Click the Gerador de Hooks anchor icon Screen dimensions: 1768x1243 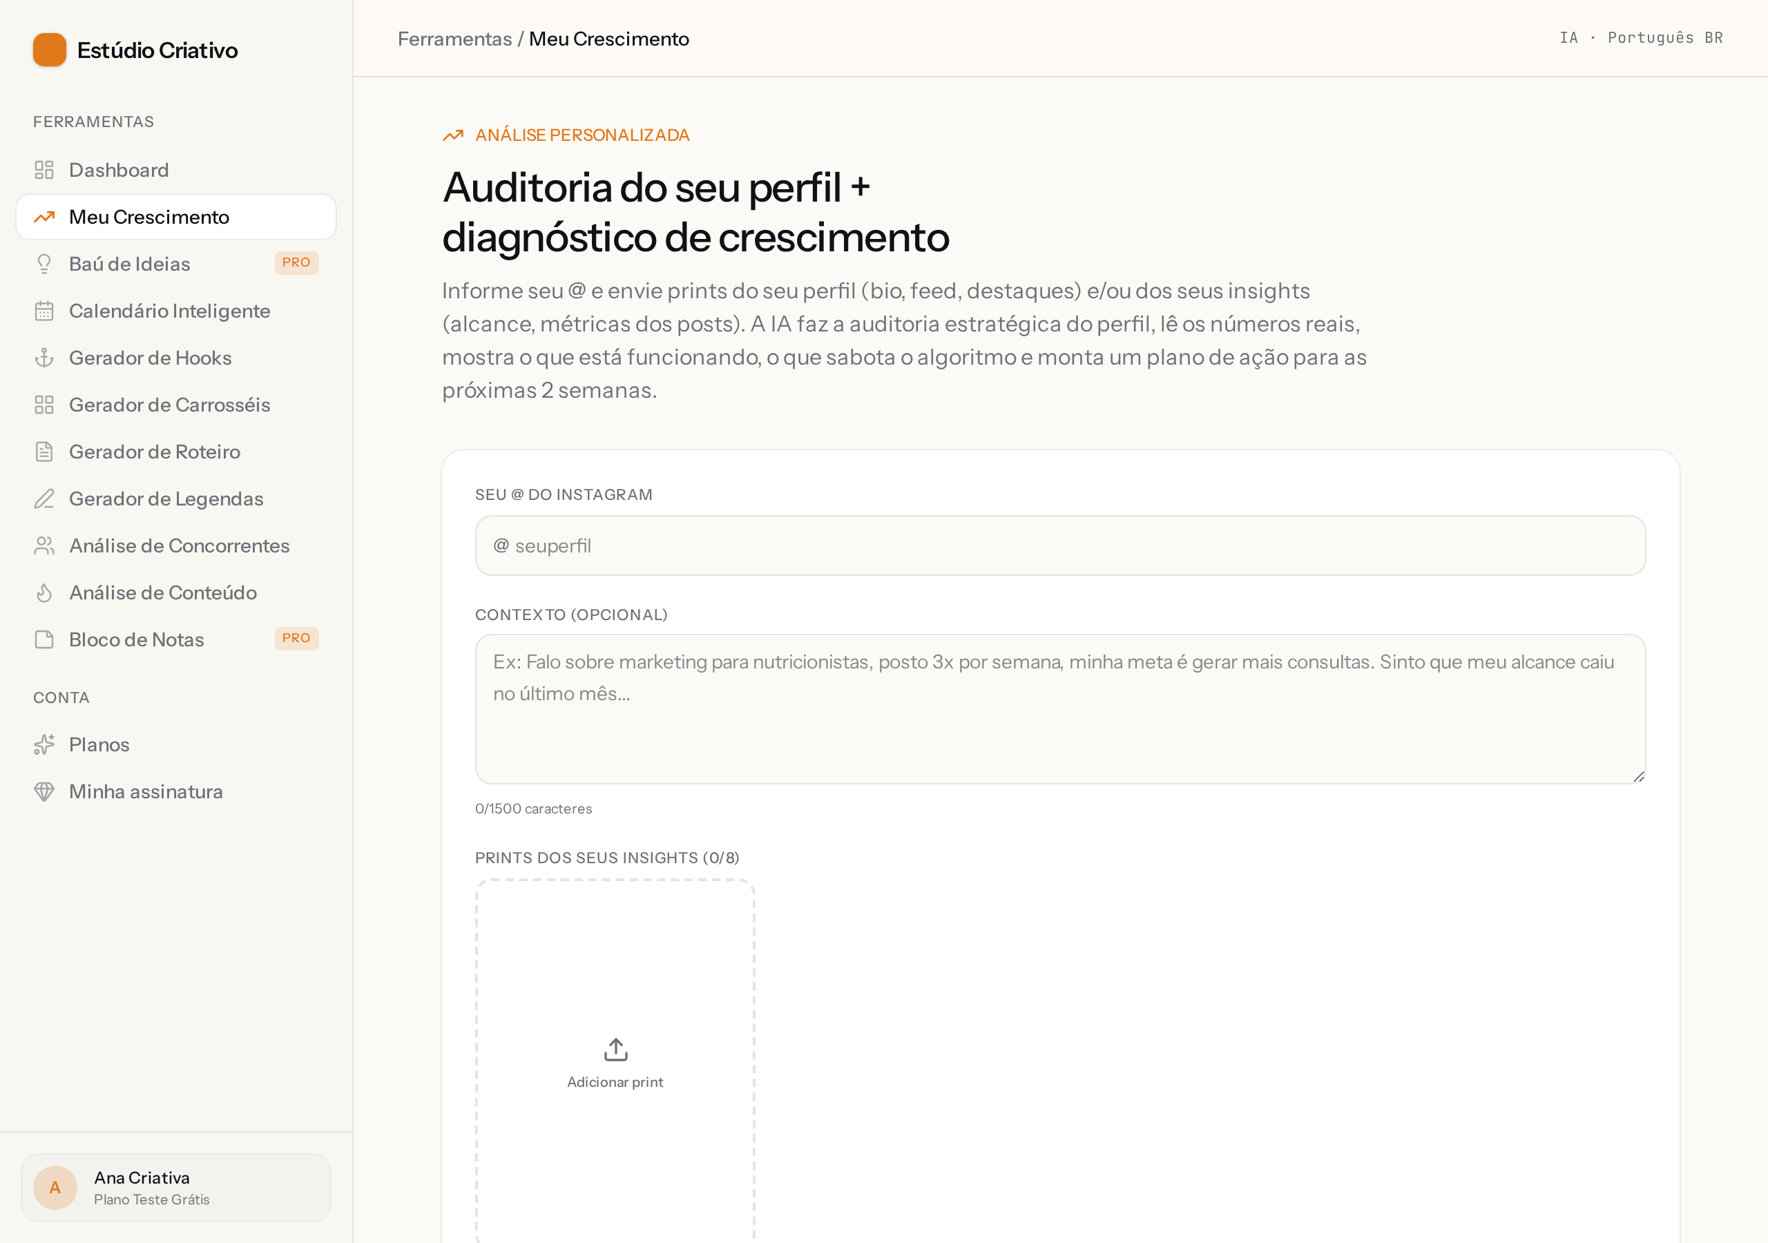pos(44,358)
